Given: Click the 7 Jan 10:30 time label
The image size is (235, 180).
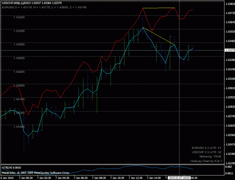Looking at the screenshot, I should coord(117,178).
